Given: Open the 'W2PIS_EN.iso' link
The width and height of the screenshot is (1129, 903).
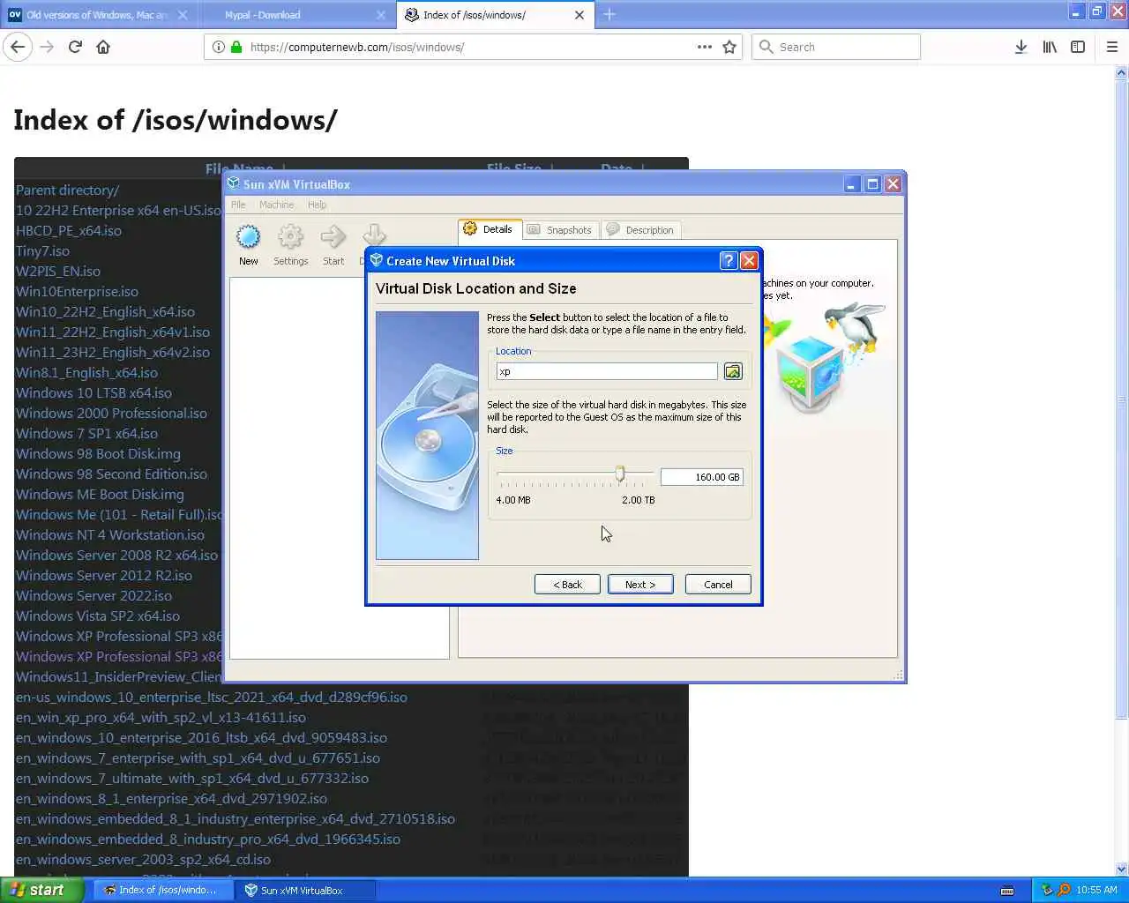Looking at the screenshot, I should coord(58,271).
